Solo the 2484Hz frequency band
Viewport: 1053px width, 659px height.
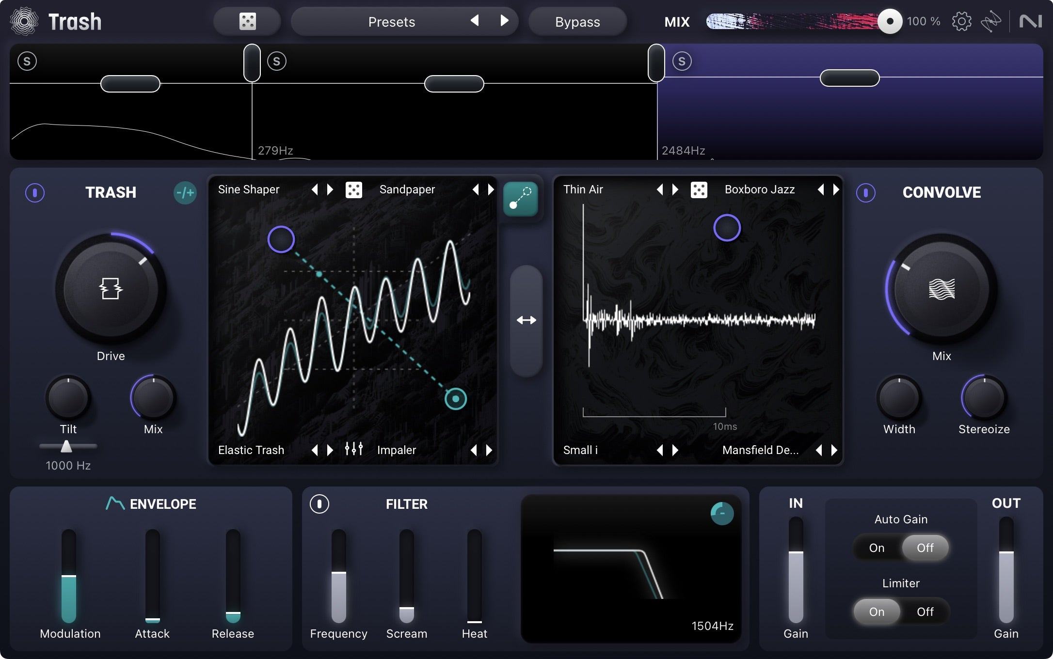point(682,61)
